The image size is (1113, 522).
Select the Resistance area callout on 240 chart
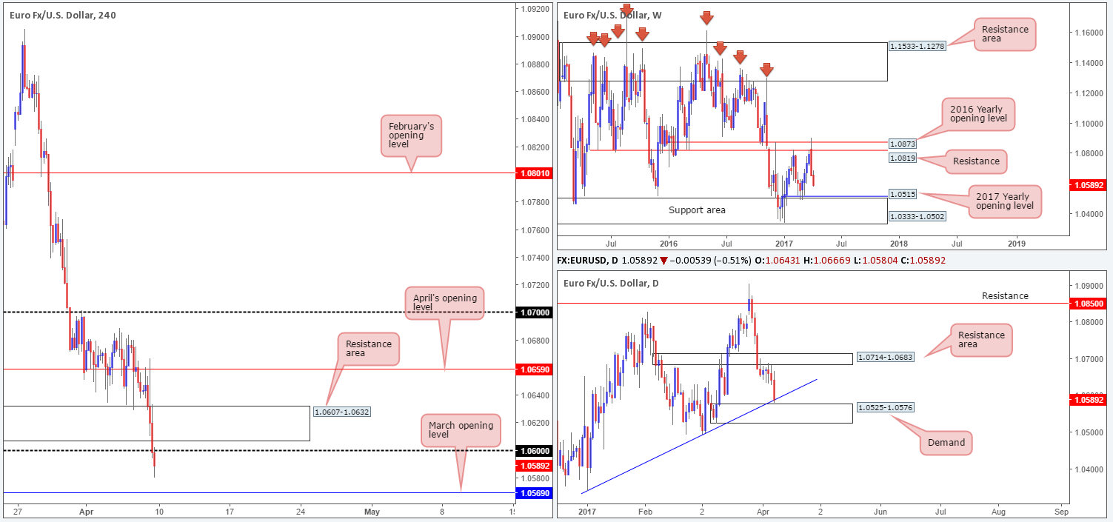click(x=368, y=349)
